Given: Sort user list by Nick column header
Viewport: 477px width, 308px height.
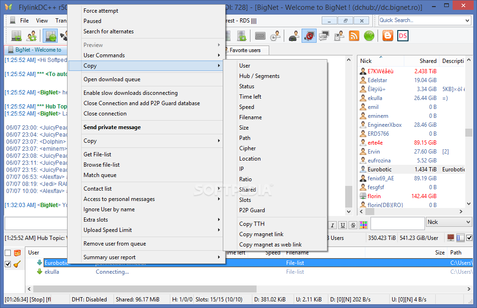Looking at the screenshot, I should pyautogui.click(x=380, y=61).
